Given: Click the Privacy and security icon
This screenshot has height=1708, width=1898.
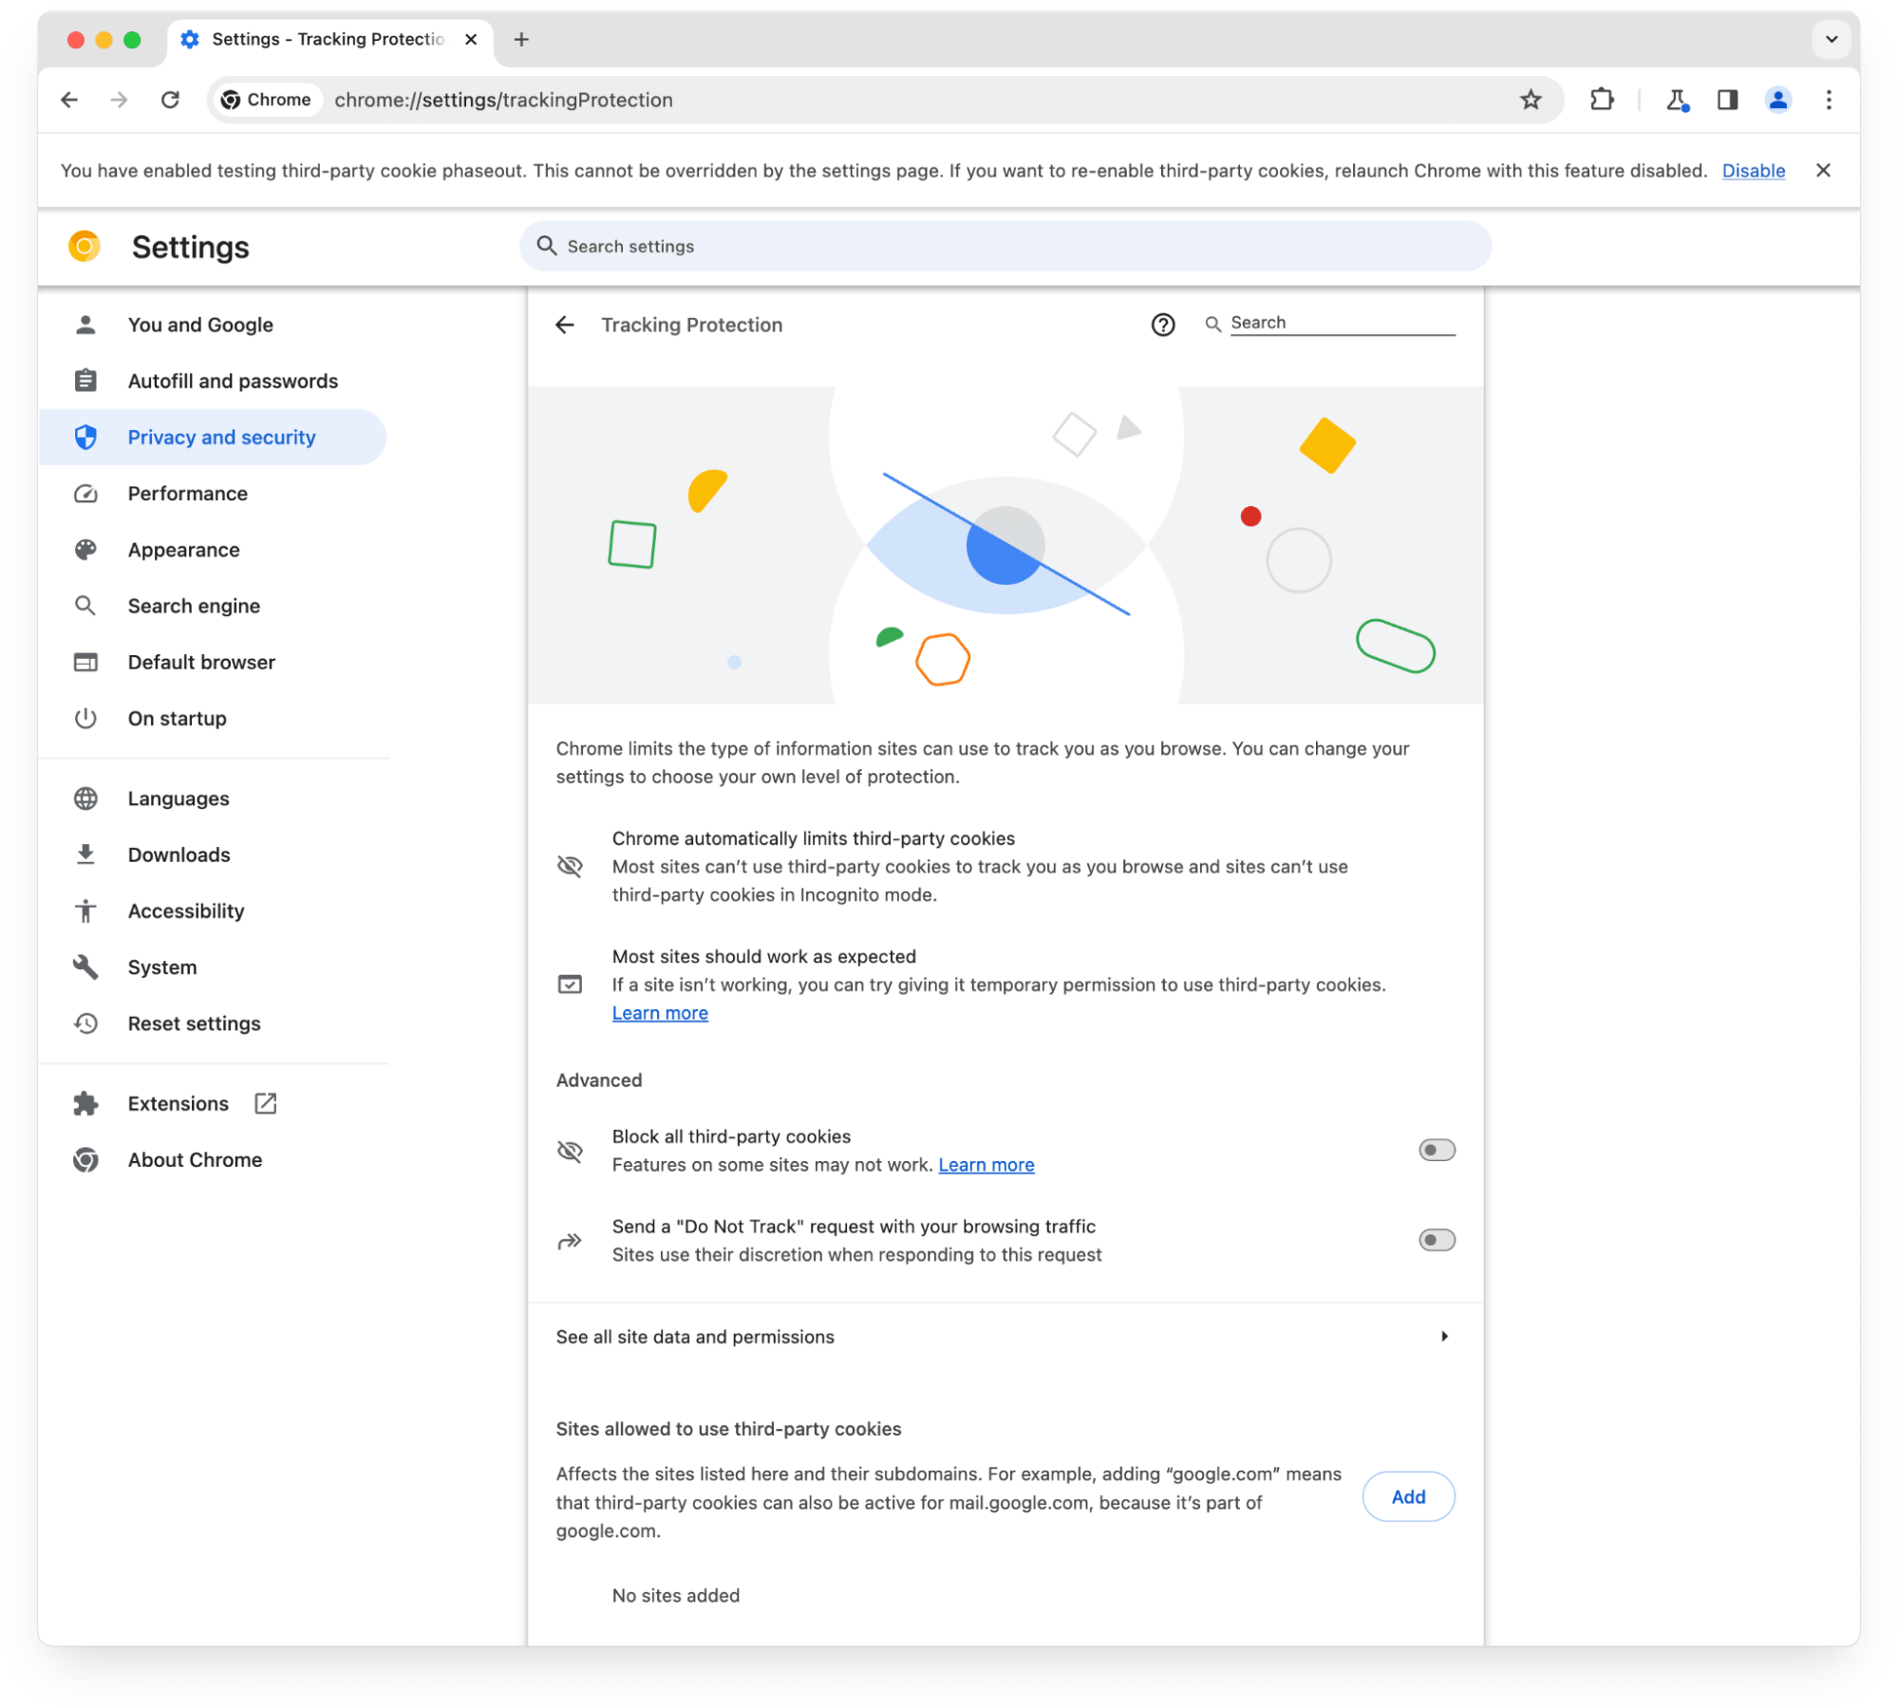Looking at the screenshot, I should click(85, 437).
